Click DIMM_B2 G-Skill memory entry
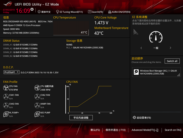 [x=20, y=56]
